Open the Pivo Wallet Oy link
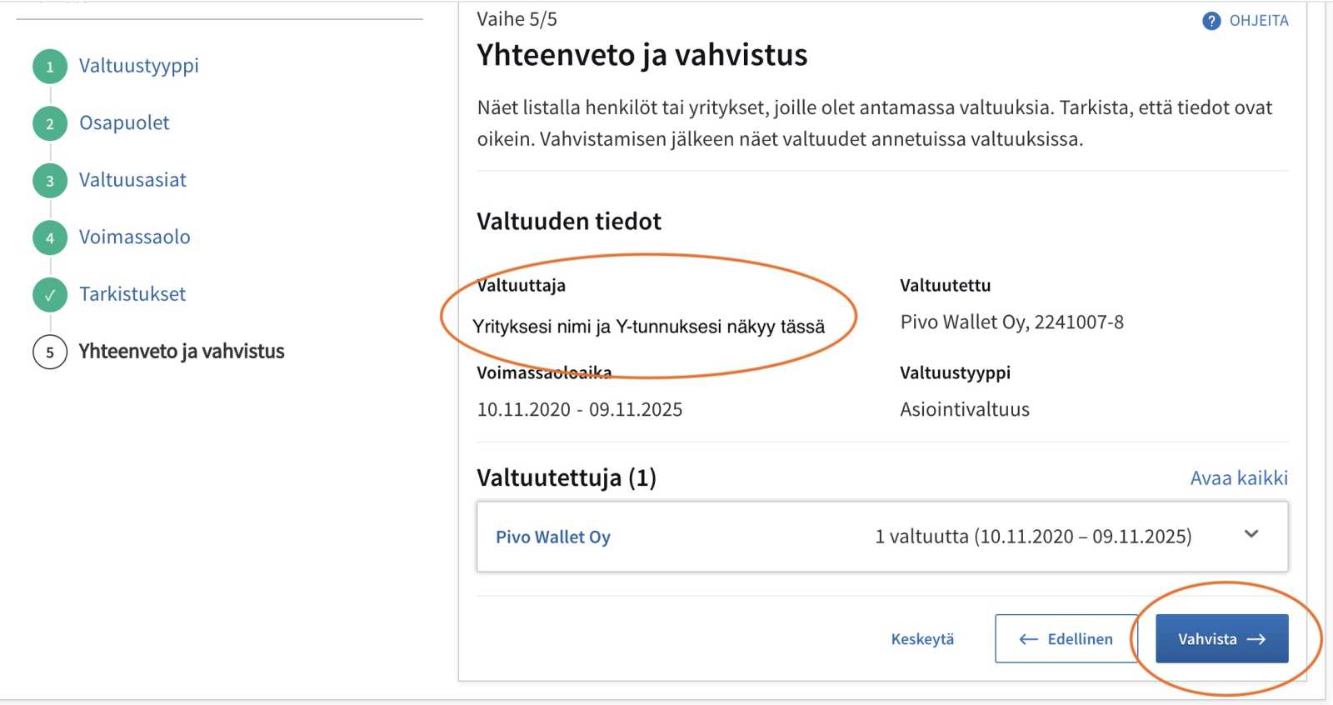 click(553, 537)
